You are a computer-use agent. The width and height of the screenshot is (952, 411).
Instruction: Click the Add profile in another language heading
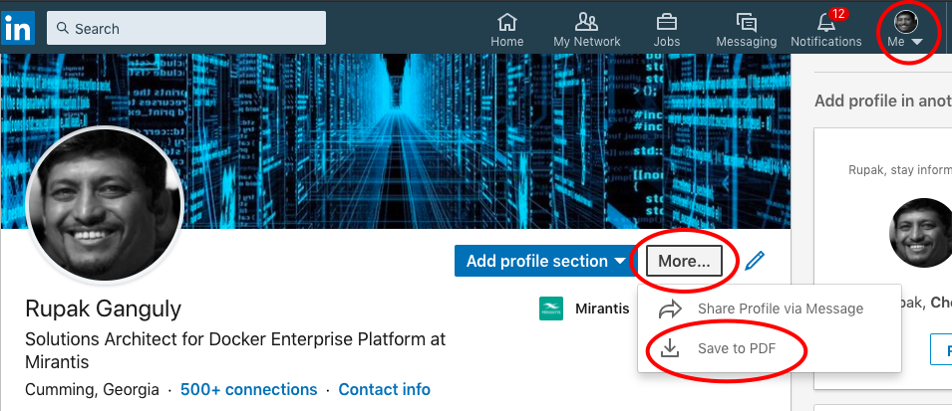[883, 101]
